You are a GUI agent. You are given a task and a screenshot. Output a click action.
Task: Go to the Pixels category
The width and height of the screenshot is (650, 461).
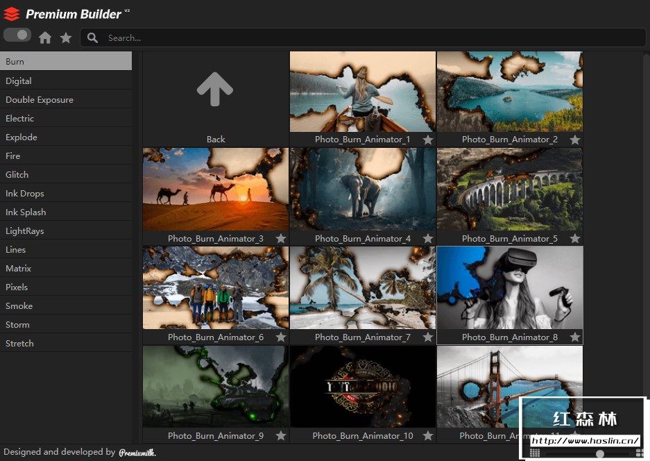coord(66,287)
